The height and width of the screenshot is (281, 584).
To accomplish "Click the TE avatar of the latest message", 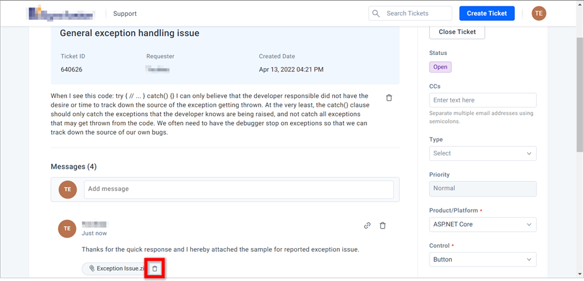I will coord(68,229).
